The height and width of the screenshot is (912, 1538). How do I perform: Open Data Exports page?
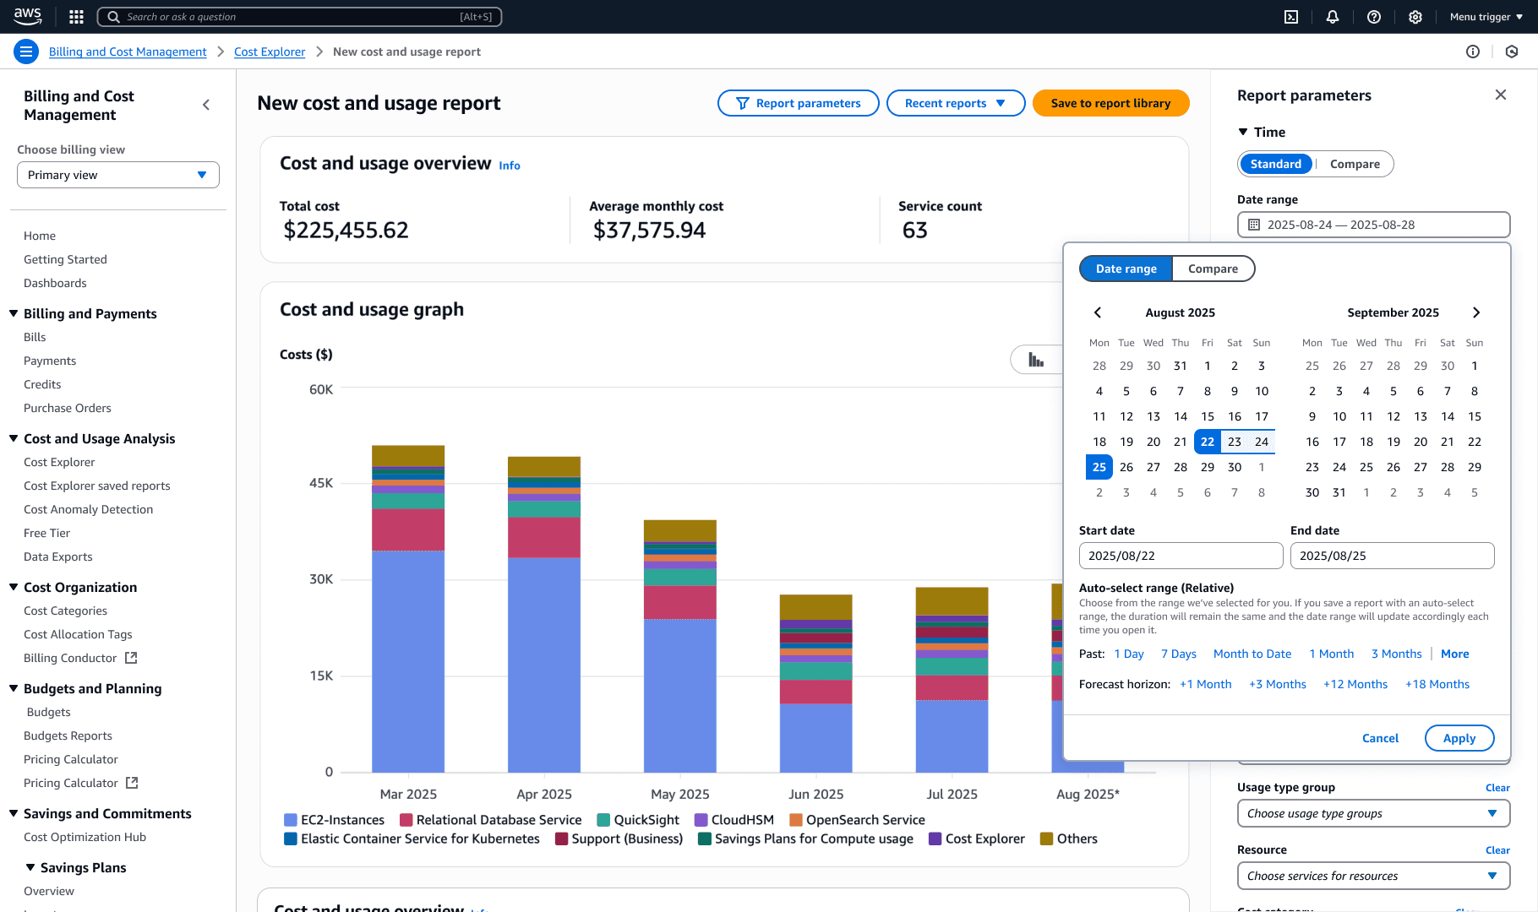[x=57, y=556]
